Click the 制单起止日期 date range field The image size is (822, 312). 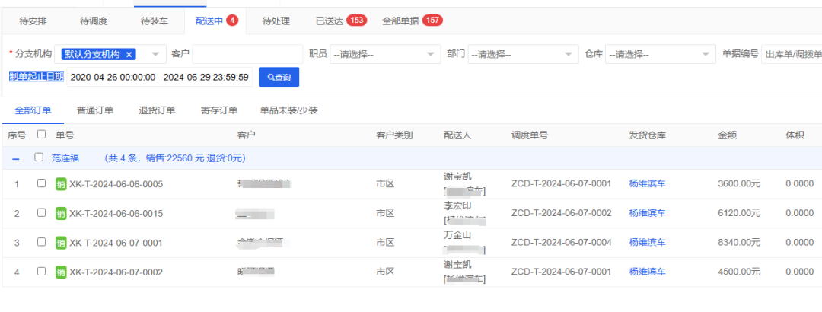pos(159,77)
